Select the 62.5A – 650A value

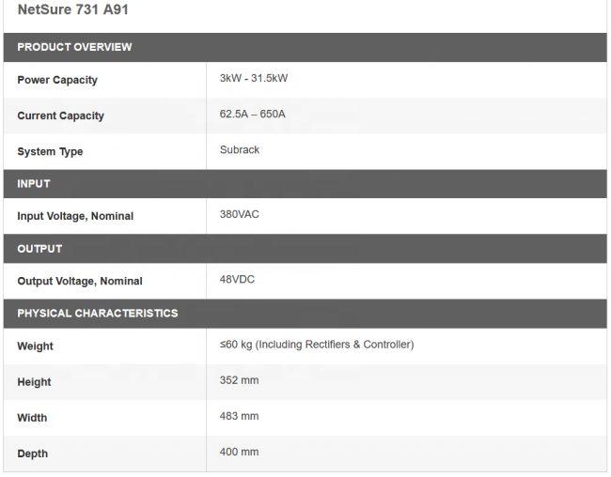pos(252,115)
